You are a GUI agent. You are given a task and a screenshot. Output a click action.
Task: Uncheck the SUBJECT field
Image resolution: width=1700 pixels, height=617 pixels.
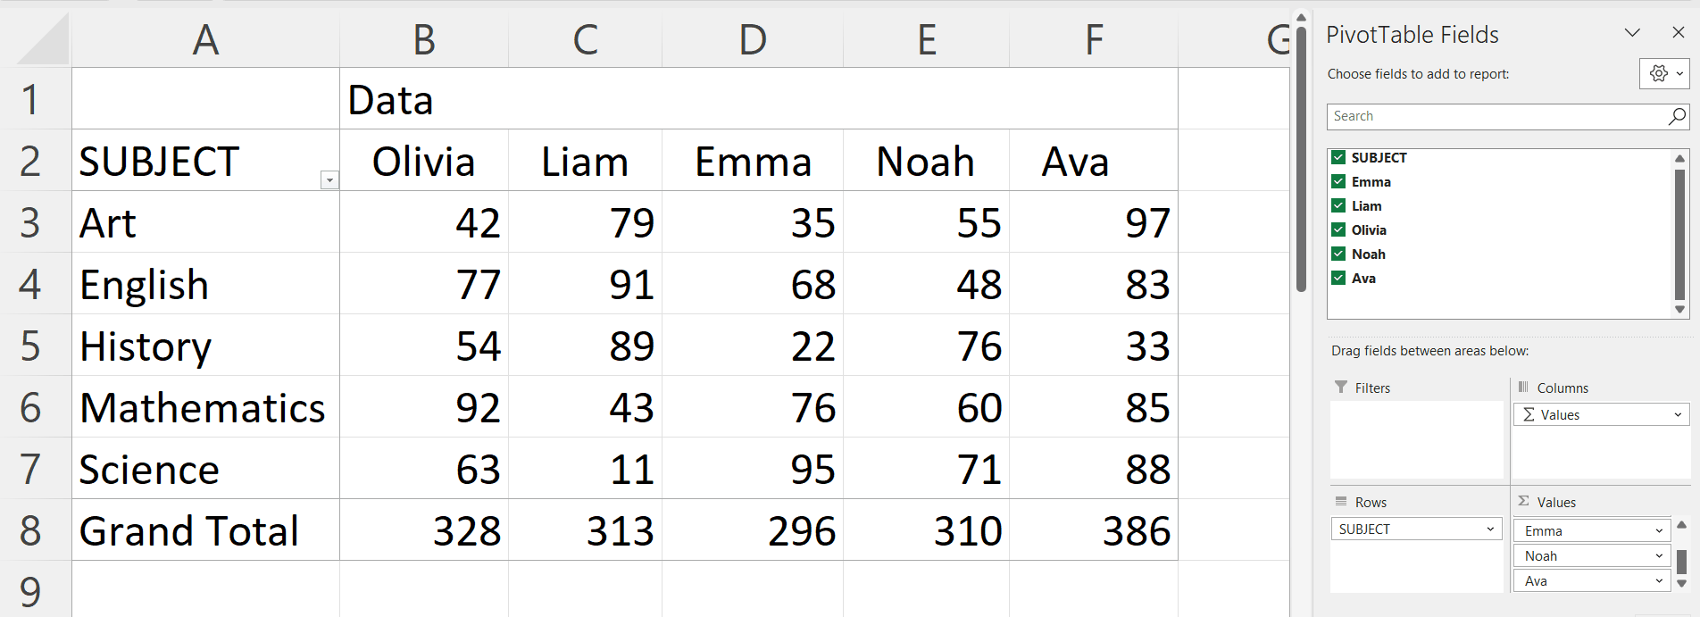tap(1338, 156)
